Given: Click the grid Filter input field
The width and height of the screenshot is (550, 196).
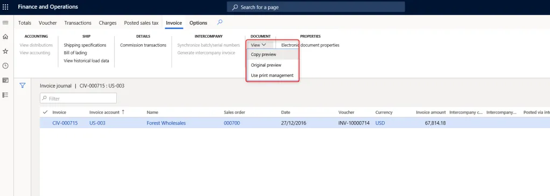Looking at the screenshot, I should (78, 99).
